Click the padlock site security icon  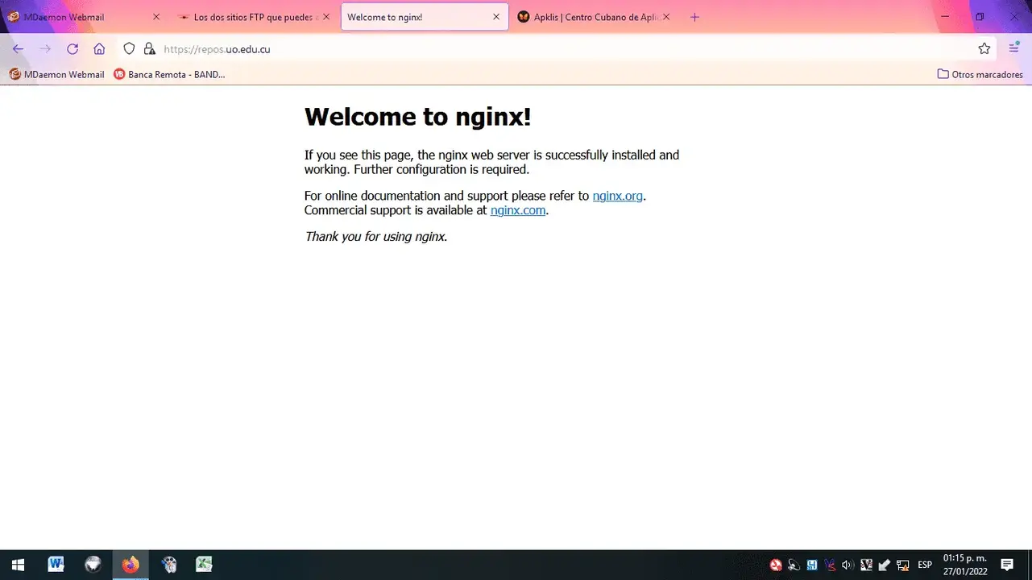[x=149, y=49]
